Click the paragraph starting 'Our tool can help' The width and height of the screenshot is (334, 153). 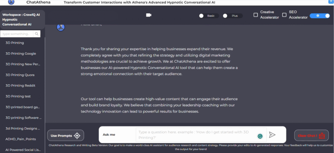(159, 105)
